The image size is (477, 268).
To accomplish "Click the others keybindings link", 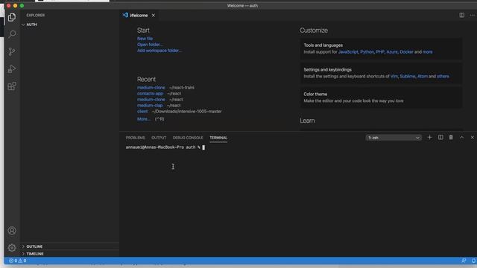I will click(x=443, y=76).
